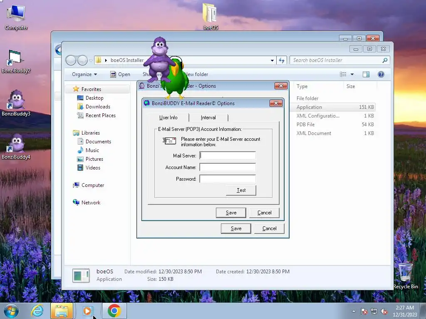Click the Password input field

point(228,179)
